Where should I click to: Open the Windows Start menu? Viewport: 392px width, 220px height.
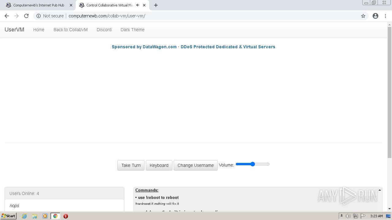pyautogui.click(x=8, y=216)
